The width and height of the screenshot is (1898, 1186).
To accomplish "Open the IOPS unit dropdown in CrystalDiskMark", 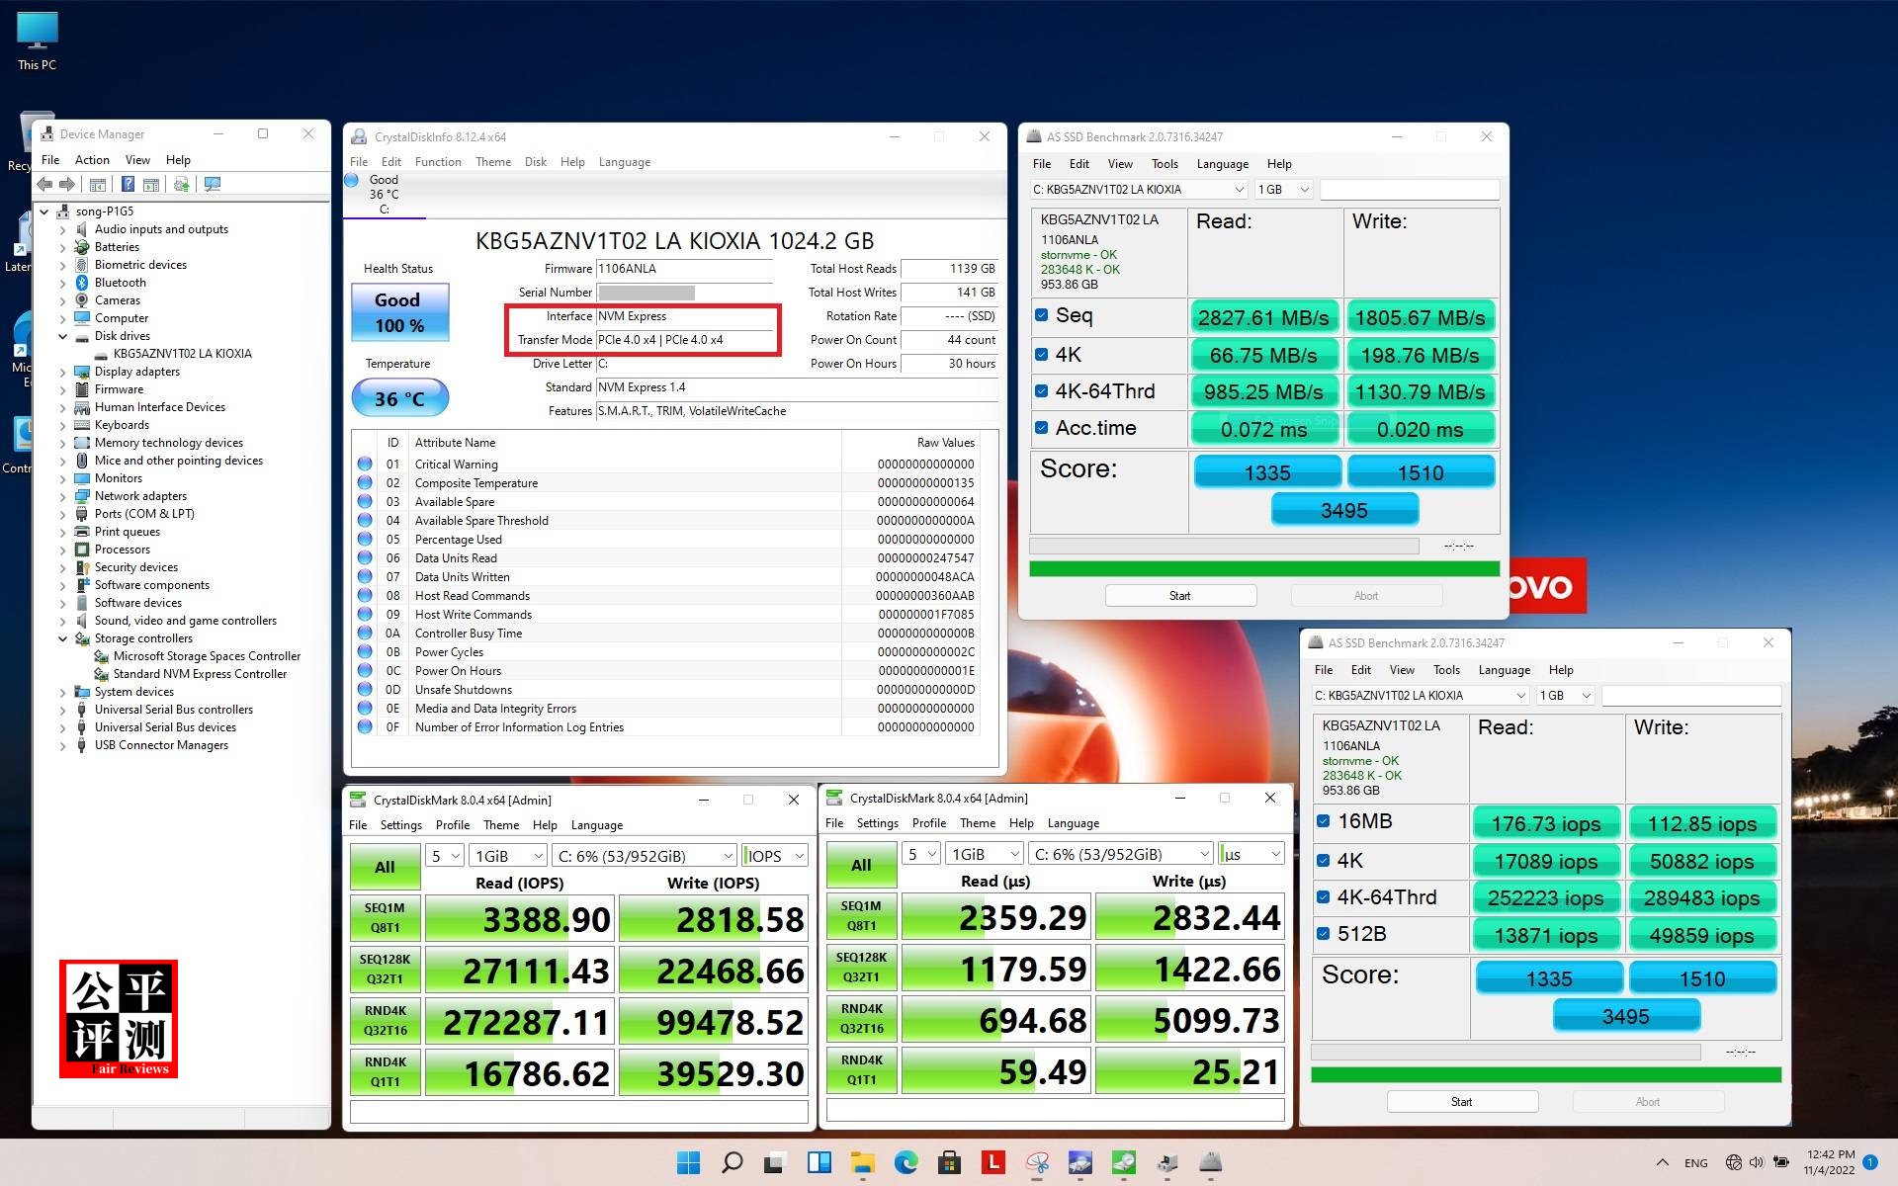I will click(x=774, y=856).
